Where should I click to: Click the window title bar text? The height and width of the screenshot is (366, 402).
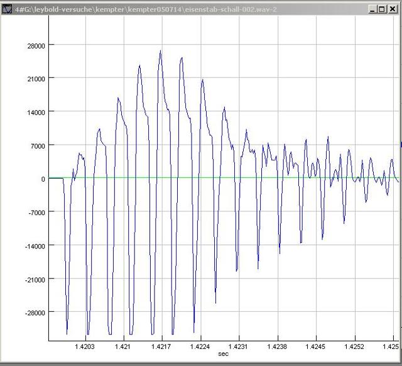click(146, 9)
